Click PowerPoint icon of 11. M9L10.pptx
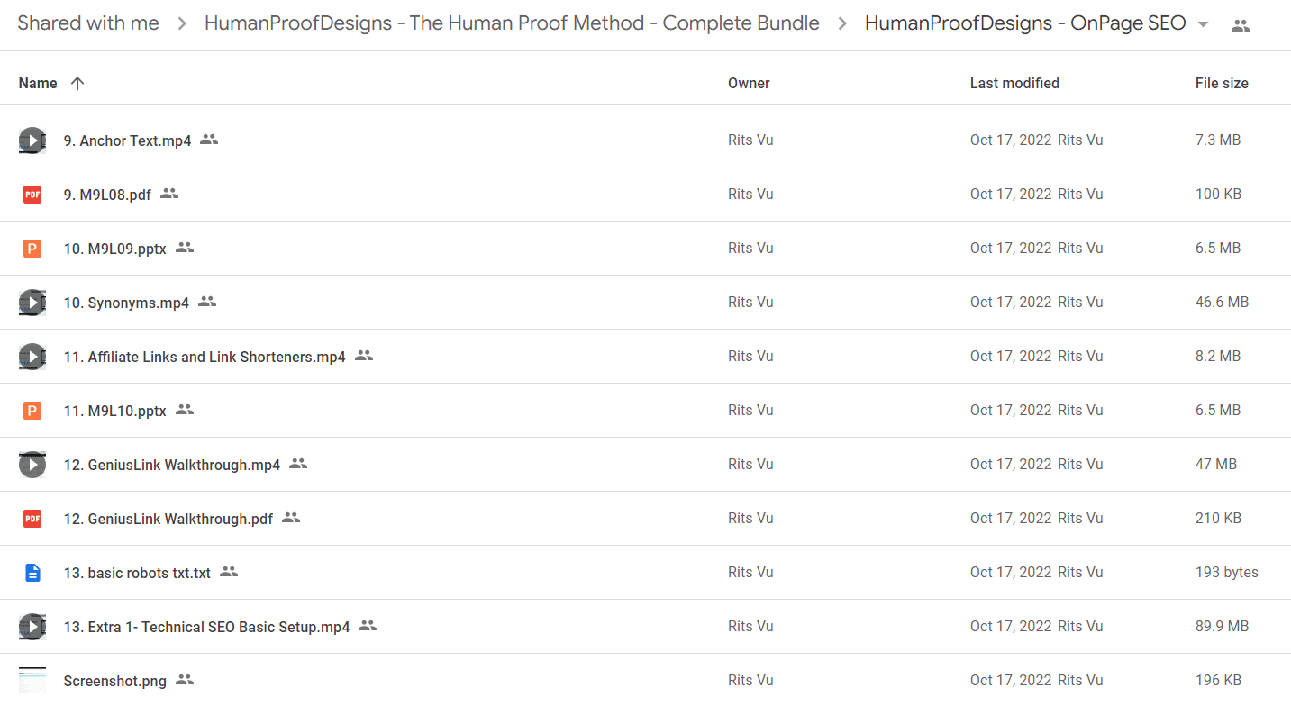The image size is (1291, 706). pos(32,411)
